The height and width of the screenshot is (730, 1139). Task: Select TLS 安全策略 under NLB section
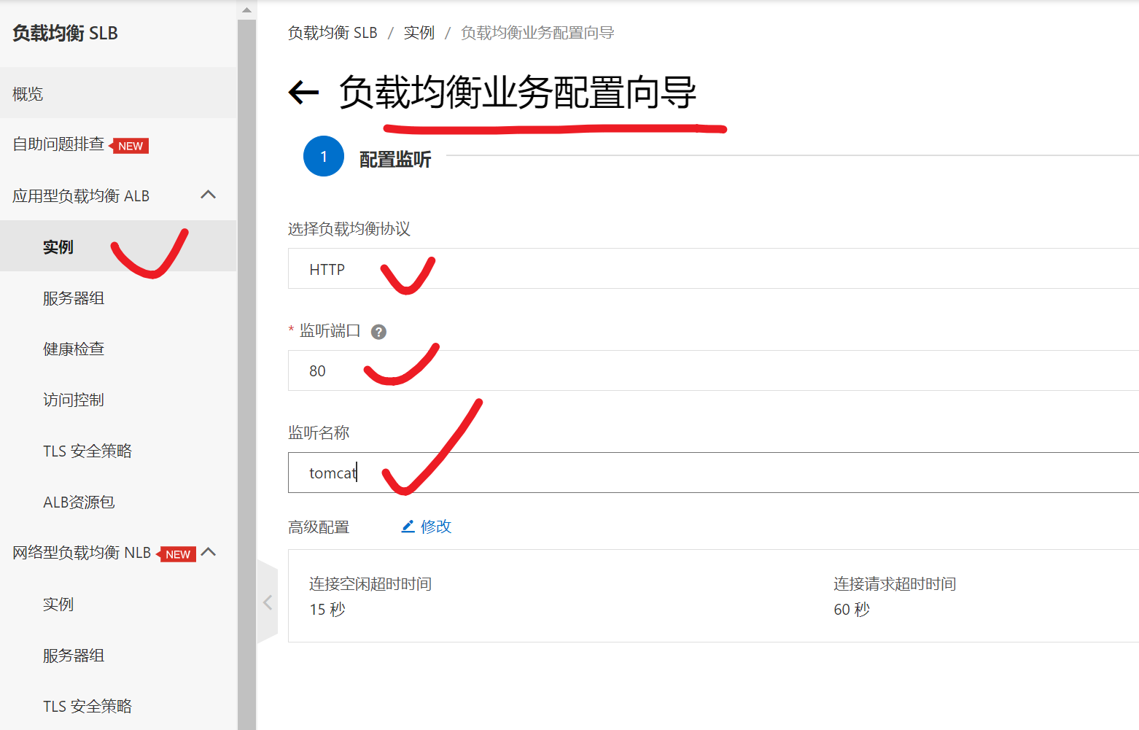coord(87,705)
